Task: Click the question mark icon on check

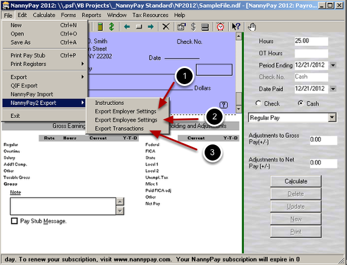Action: tap(224, 105)
